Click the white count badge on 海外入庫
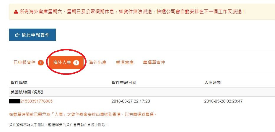 coord(76,62)
